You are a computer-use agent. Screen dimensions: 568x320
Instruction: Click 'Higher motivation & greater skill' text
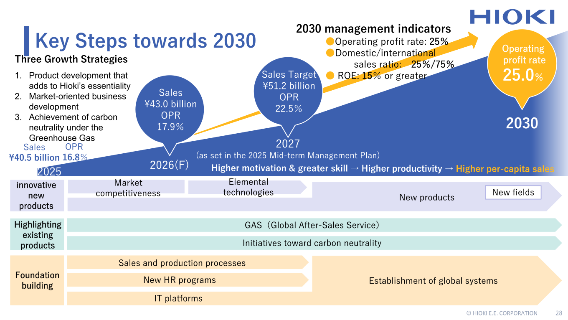coord(279,168)
